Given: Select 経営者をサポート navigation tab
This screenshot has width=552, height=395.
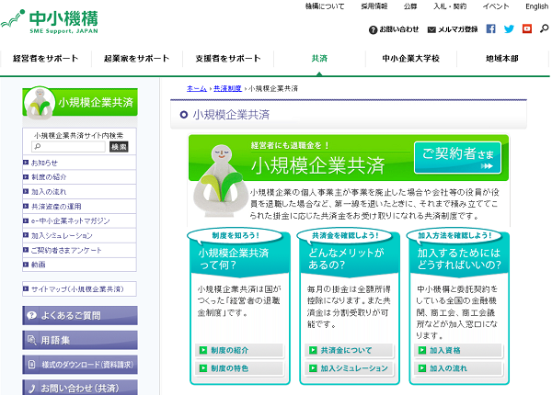Looking at the screenshot, I should click(x=45, y=59).
